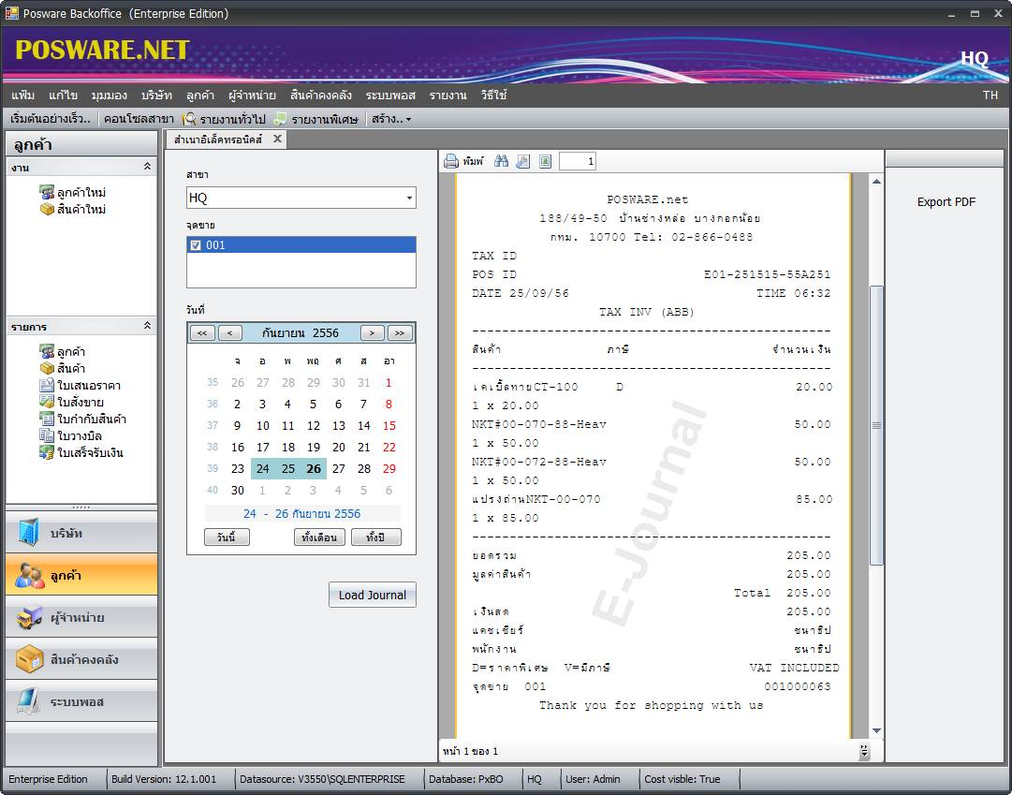Toggle the 001 point-of-sale checkbox

coord(196,245)
